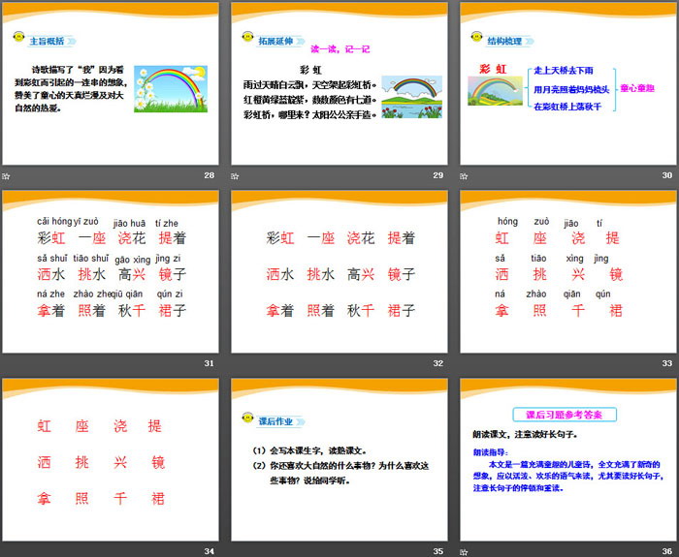Click slide number 33 label
The image size is (679, 557).
pos(667,363)
